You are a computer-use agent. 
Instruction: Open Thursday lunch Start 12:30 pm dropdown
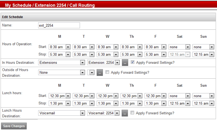point(131,96)
